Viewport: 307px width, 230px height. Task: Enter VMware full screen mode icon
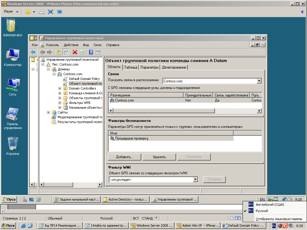50,12
